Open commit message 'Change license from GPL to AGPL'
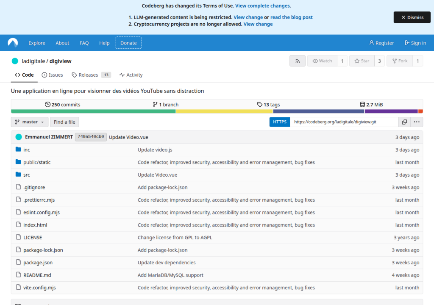 pyautogui.click(x=175, y=238)
